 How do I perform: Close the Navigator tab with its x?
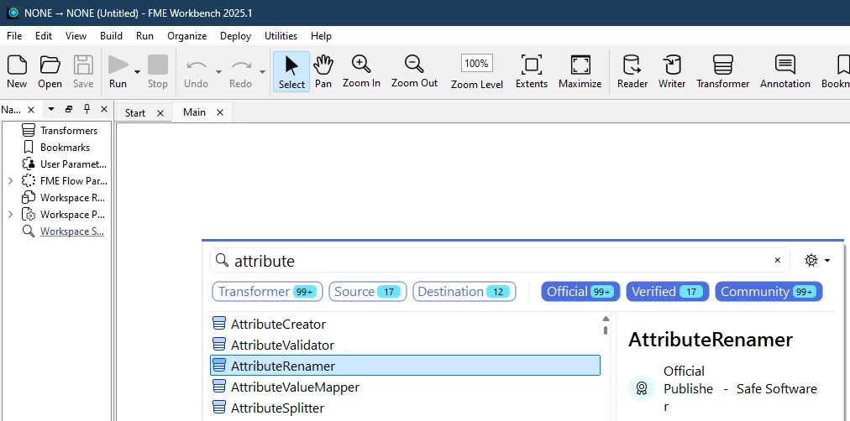click(31, 109)
